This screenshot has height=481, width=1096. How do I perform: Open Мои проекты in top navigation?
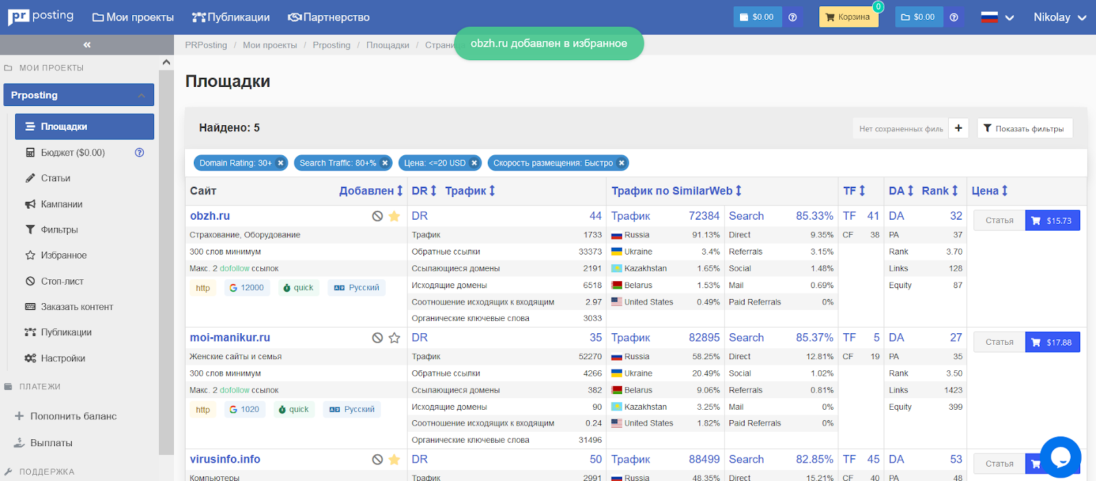[133, 17]
